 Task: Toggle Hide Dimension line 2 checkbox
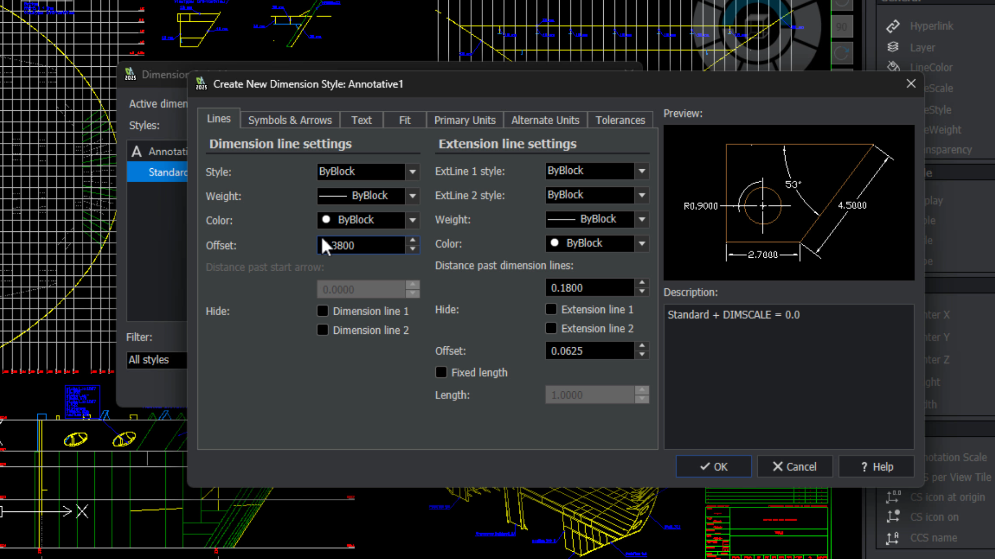322,330
